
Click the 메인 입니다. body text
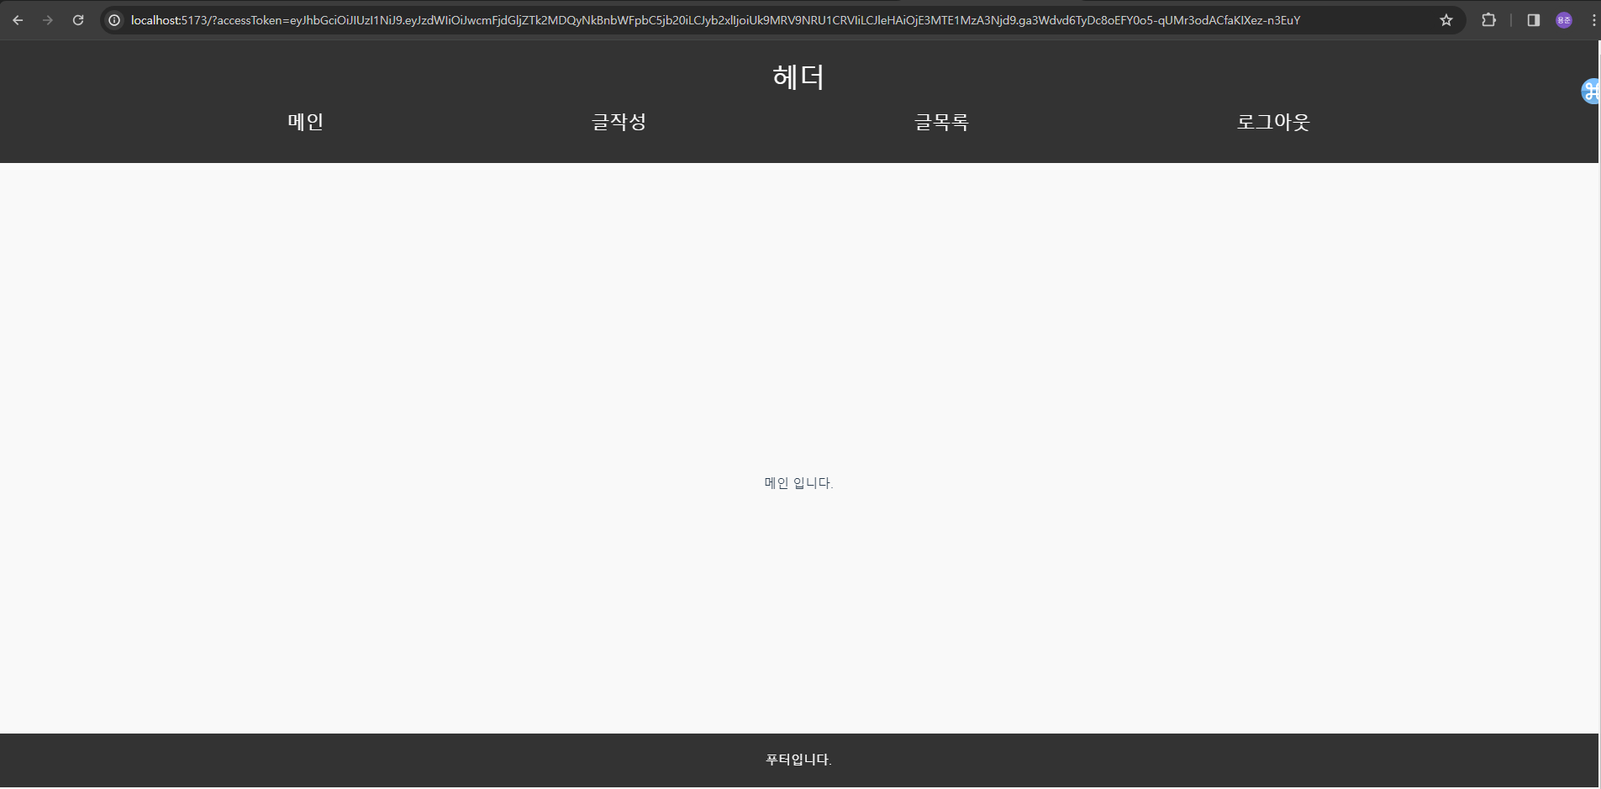click(798, 483)
